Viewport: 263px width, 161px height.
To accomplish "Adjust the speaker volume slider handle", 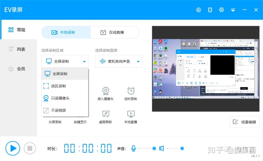I will (182, 148).
